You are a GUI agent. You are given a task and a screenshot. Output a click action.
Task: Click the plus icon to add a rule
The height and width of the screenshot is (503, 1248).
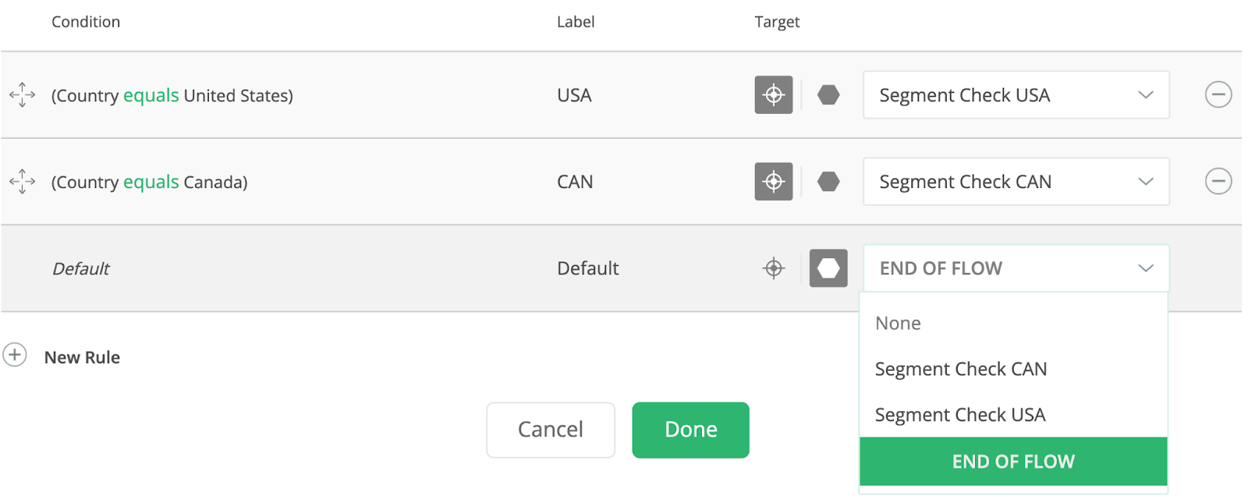15,356
